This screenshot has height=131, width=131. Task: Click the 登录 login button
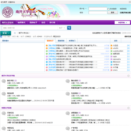point(112,12)
